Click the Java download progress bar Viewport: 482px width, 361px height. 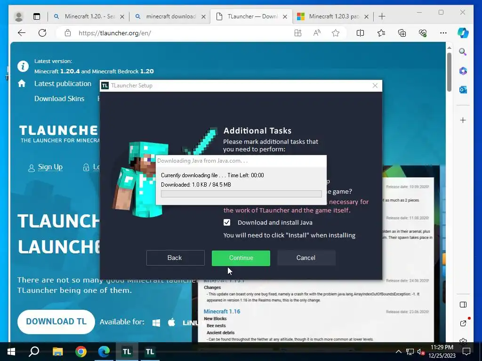pyautogui.click(x=241, y=194)
